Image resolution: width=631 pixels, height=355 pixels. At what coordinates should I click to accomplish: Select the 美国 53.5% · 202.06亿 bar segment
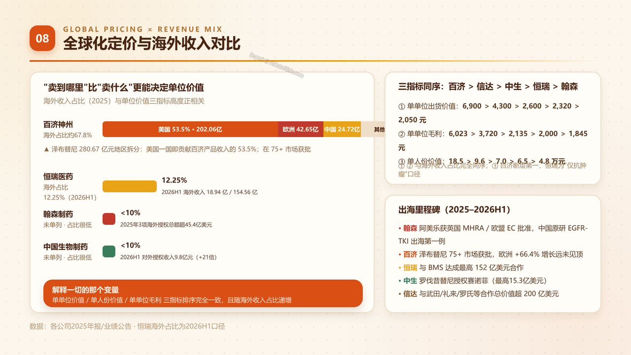(190, 129)
